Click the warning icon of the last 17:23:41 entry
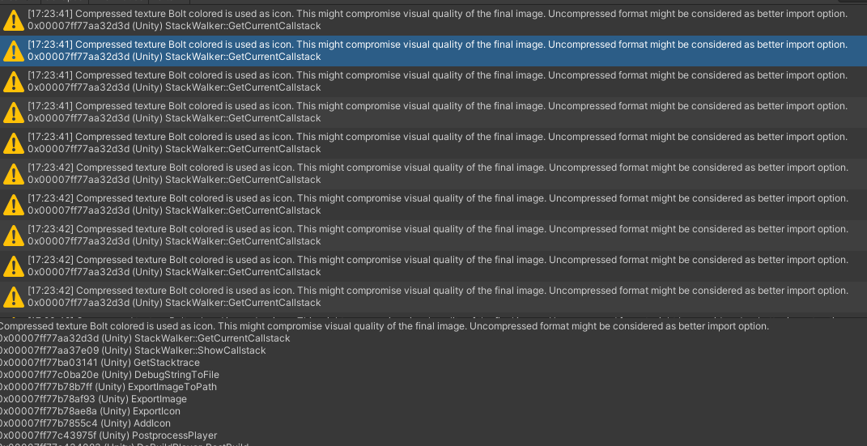Image resolution: width=867 pixels, height=446 pixels. [14, 143]
